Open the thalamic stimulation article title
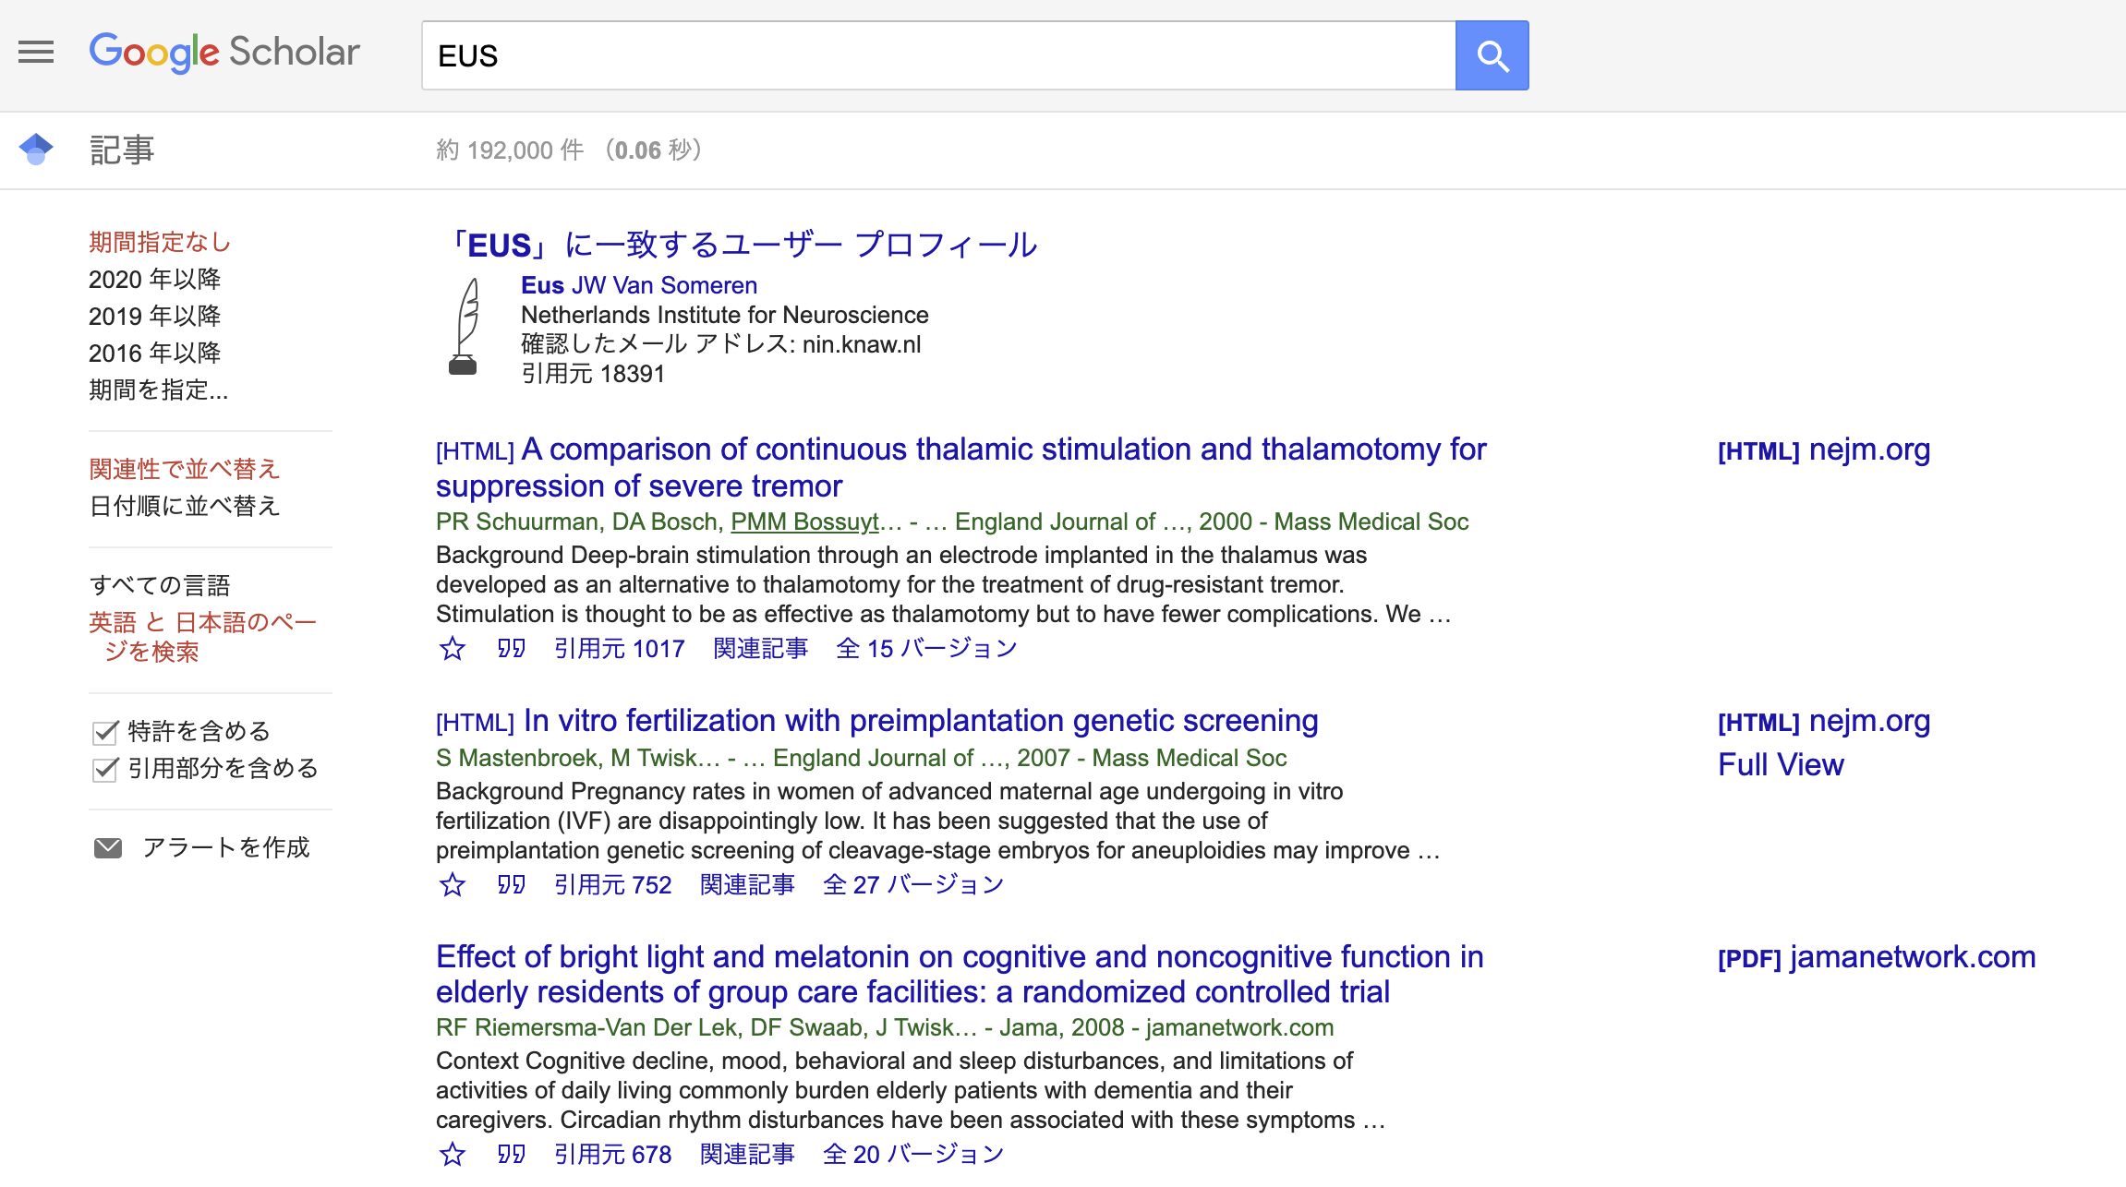 tap(960, 467)
